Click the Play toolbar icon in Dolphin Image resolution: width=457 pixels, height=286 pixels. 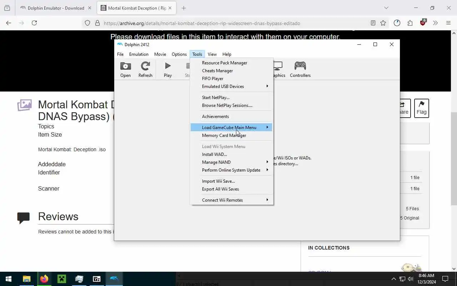tap(168, 69)
